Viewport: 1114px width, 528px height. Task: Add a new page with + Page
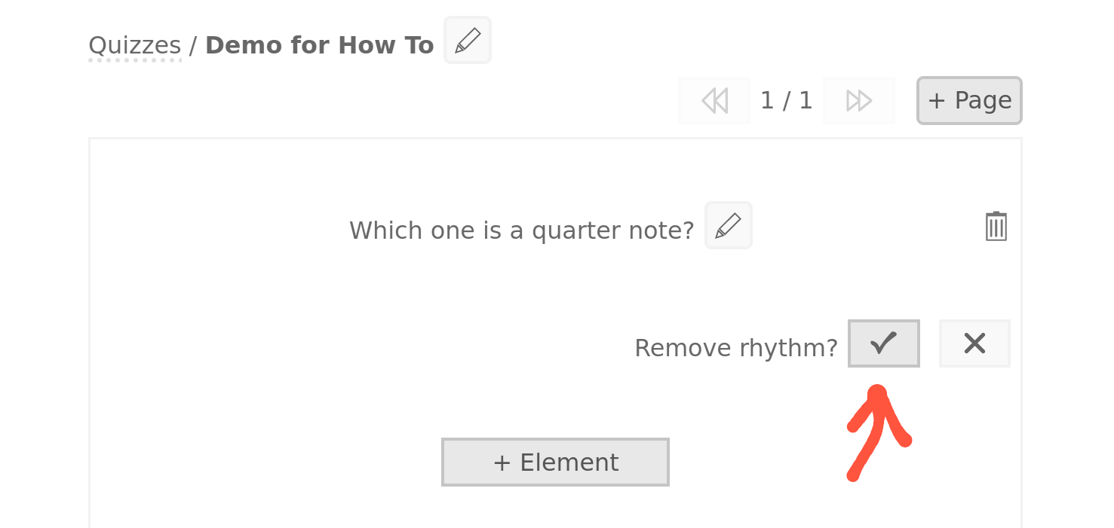969,100
